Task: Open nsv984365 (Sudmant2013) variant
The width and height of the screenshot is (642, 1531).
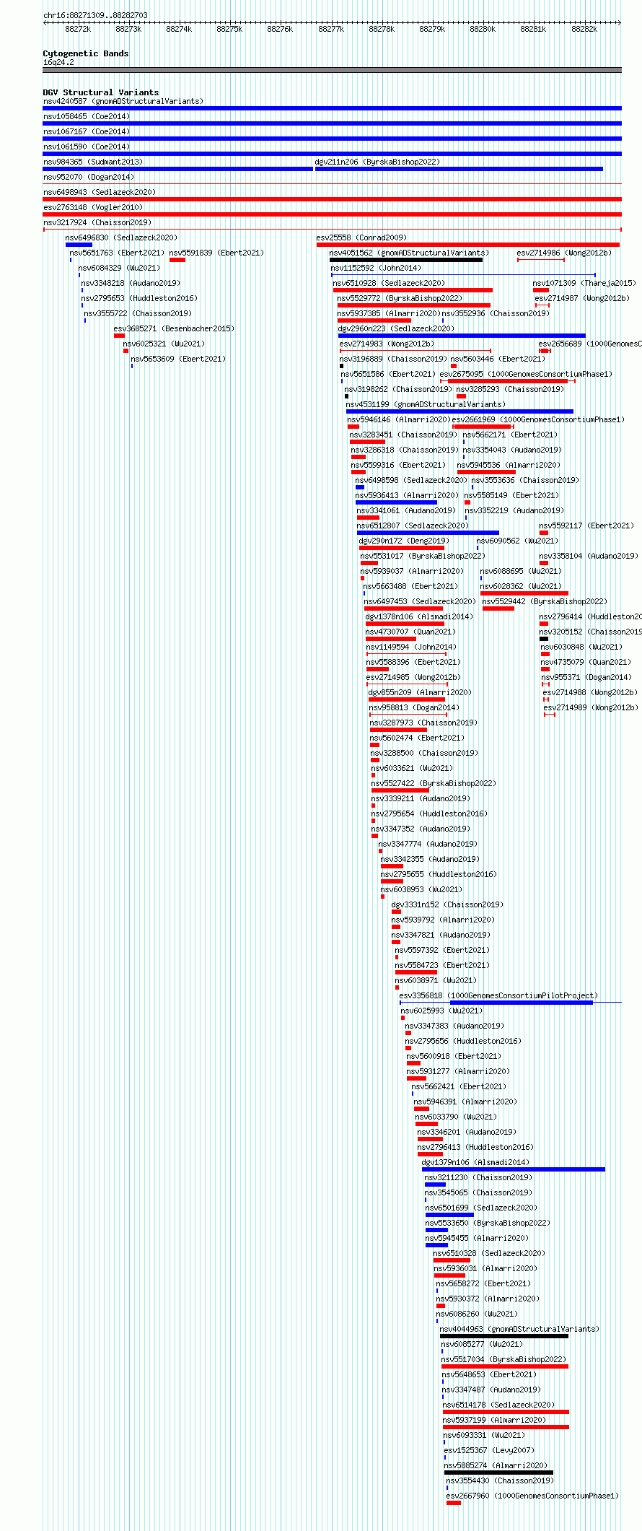Action: [93, 162]
